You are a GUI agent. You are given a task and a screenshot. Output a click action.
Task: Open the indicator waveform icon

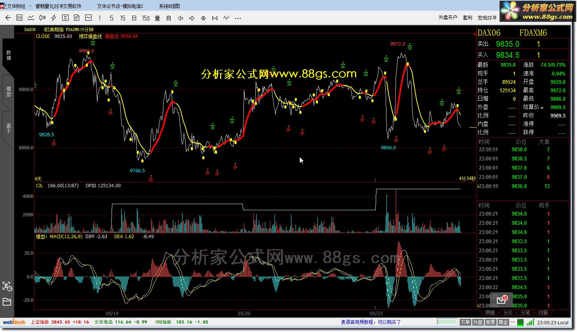(226, 18)
